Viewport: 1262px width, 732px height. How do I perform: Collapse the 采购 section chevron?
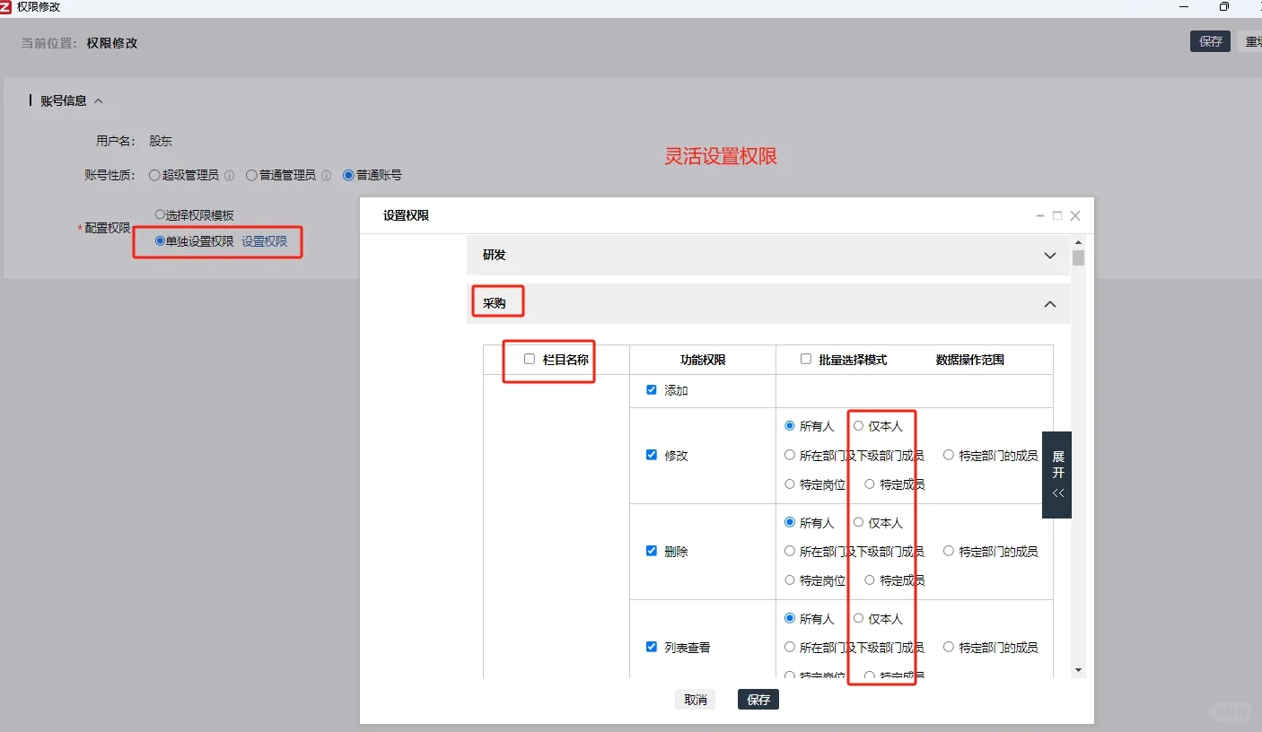click(1049, 304)
